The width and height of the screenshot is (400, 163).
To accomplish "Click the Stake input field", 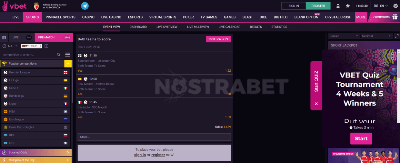I will tap(154, 137).
